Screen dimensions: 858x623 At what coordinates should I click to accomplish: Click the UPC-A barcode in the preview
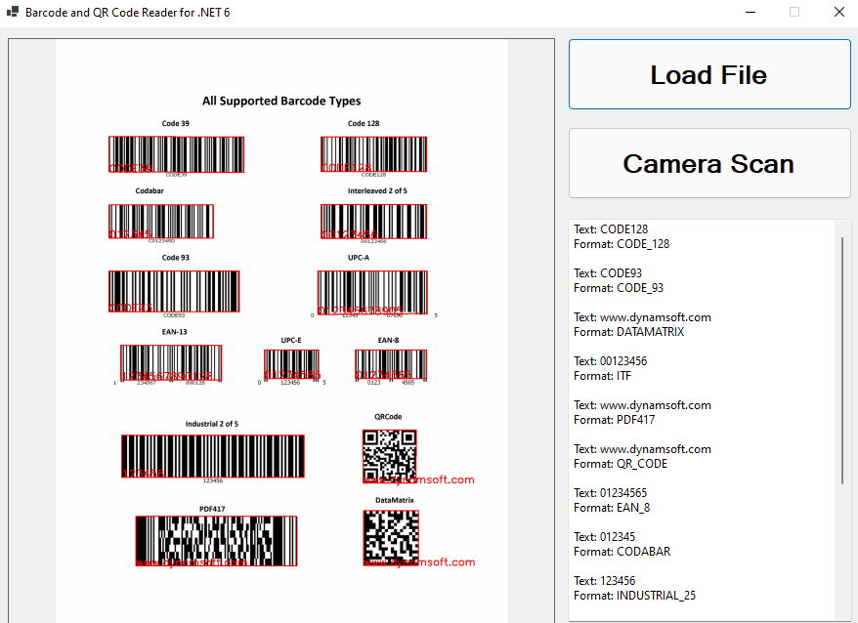[x=372, y=293]
